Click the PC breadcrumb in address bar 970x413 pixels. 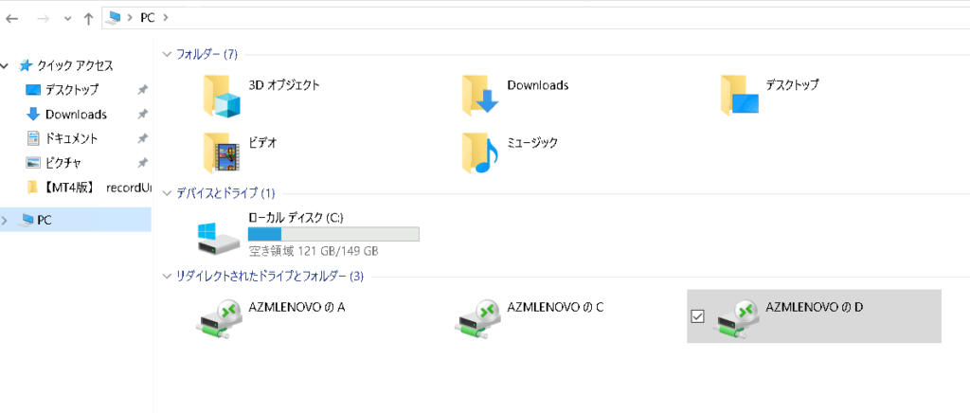click(x=147, y=18)
